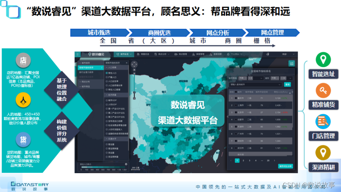Viewport: 341px width, 192px height.
Task: Click the map pan compass control
Action: tap(134, 64)
